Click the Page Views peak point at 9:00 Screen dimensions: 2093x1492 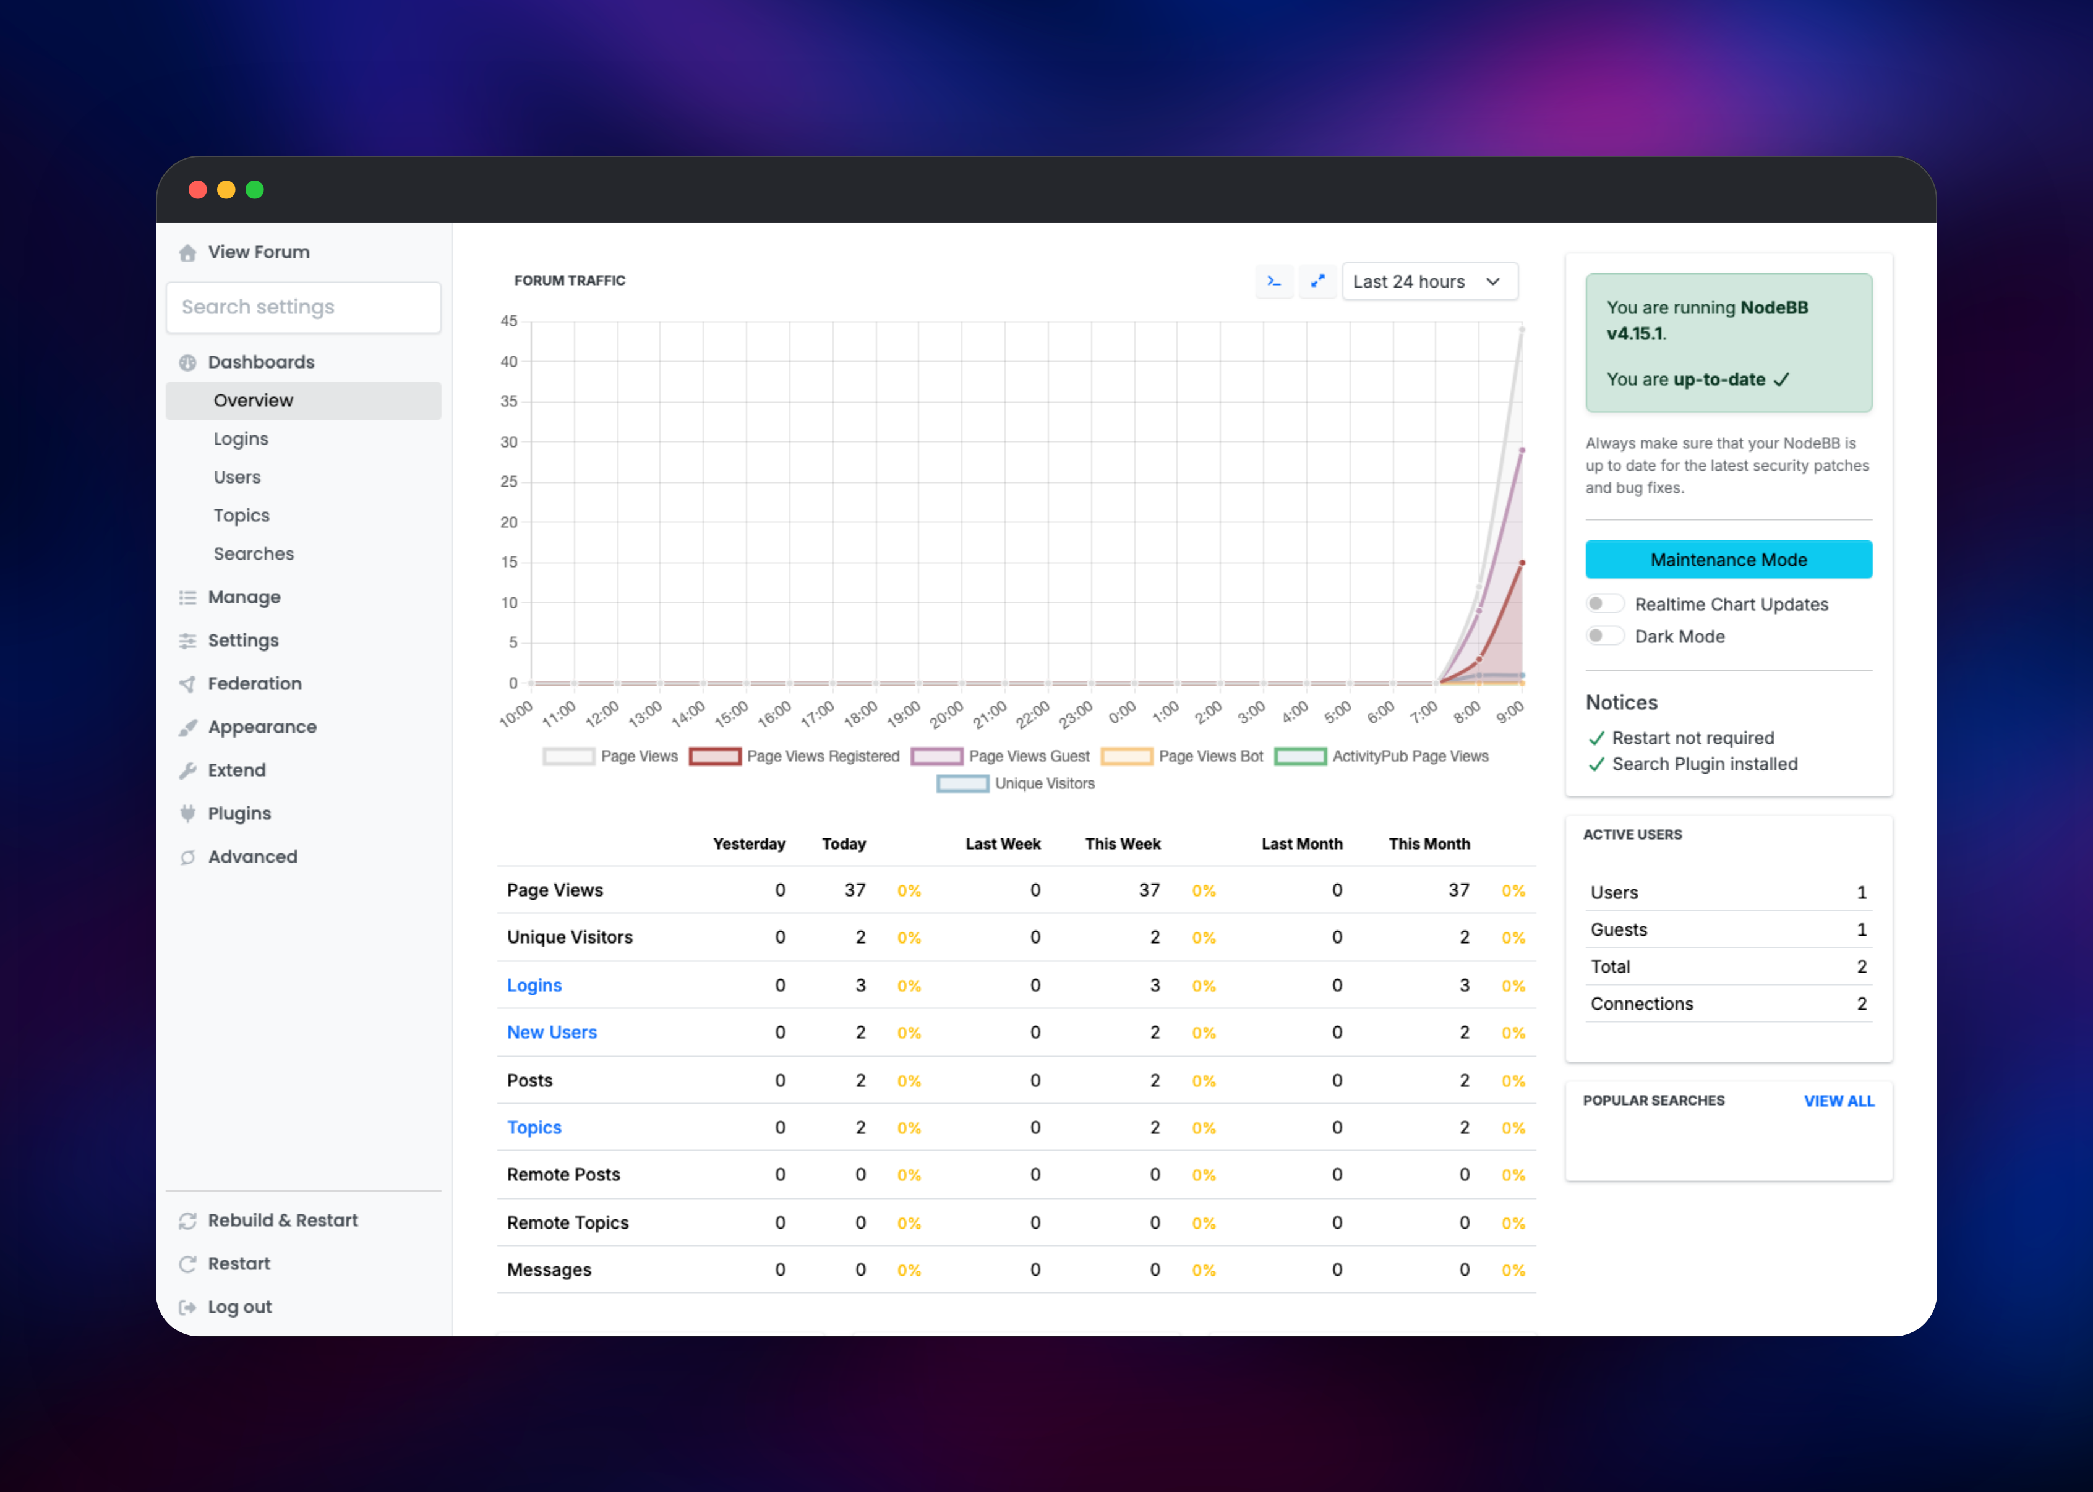click(x=1522, y=329)
